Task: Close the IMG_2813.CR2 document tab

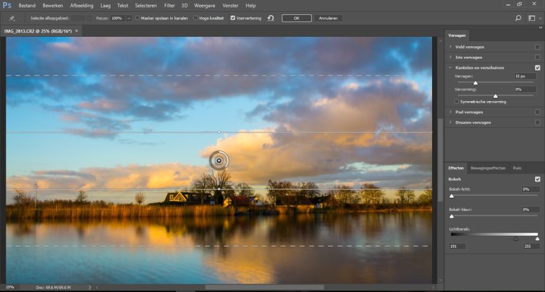Action: point(77,31)
